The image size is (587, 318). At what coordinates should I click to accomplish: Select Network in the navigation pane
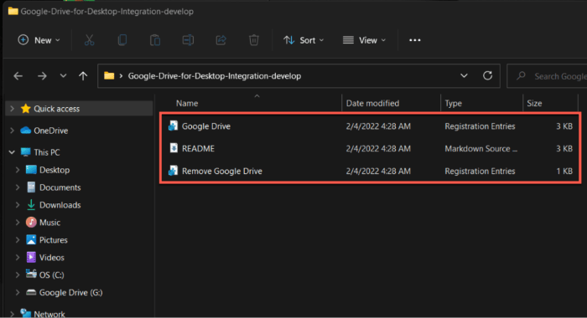49,315
